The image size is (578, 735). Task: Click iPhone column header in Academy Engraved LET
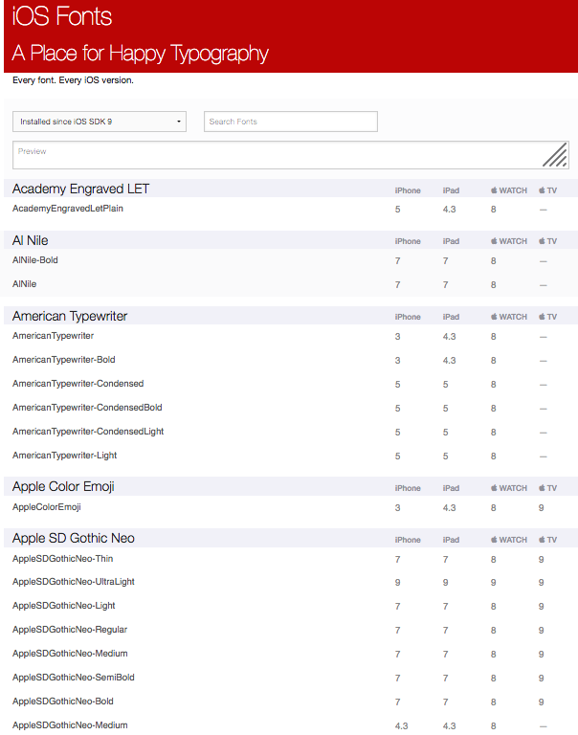click(x=408, y=190)
